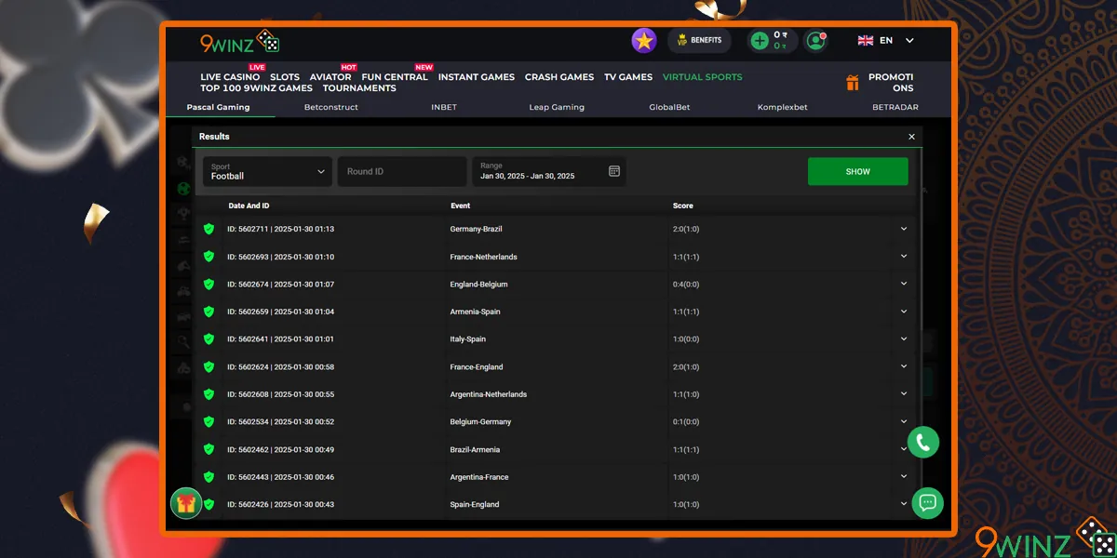Image resolution: width=1117 pixels, height=558 pixels.
Task: Switch to the Leap Gaming tab
Action: coord(557,107)
